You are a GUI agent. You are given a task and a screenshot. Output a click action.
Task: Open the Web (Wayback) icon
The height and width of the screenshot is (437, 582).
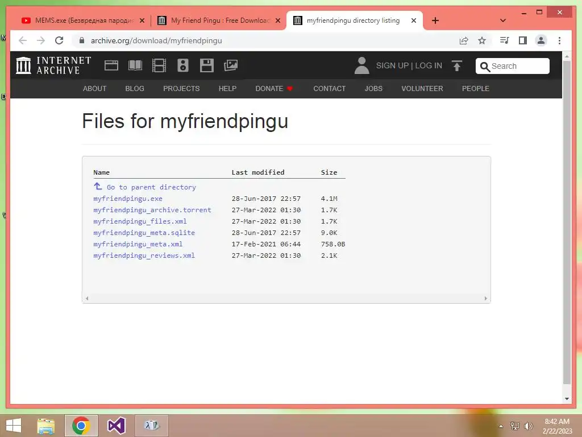tap(111, 65)
